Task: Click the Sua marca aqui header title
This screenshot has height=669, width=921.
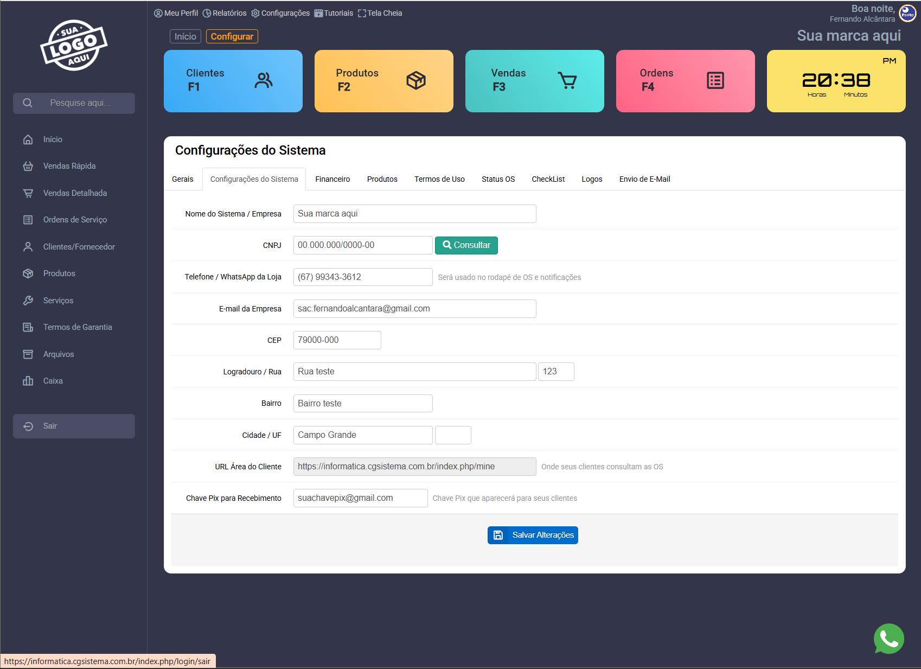Action: coord(849,36)
